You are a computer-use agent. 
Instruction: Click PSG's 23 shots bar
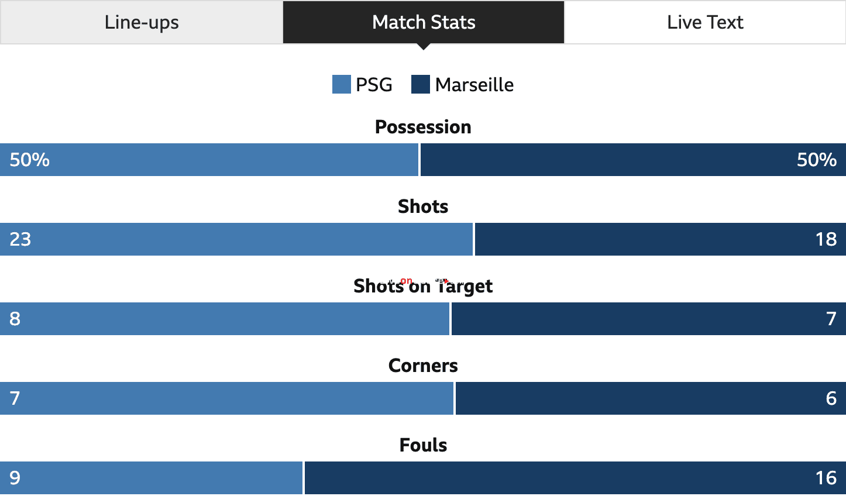[236, 239]
